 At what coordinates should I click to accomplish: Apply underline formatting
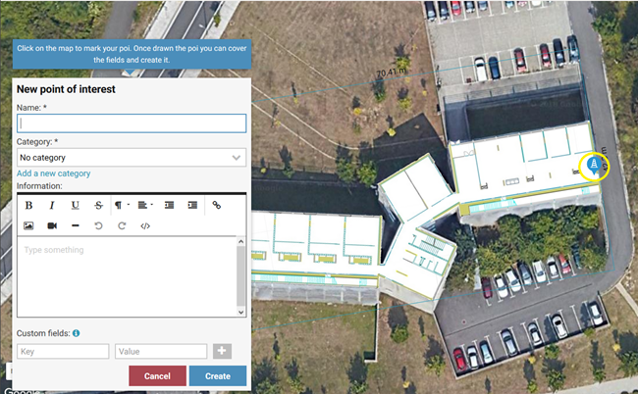76,205
